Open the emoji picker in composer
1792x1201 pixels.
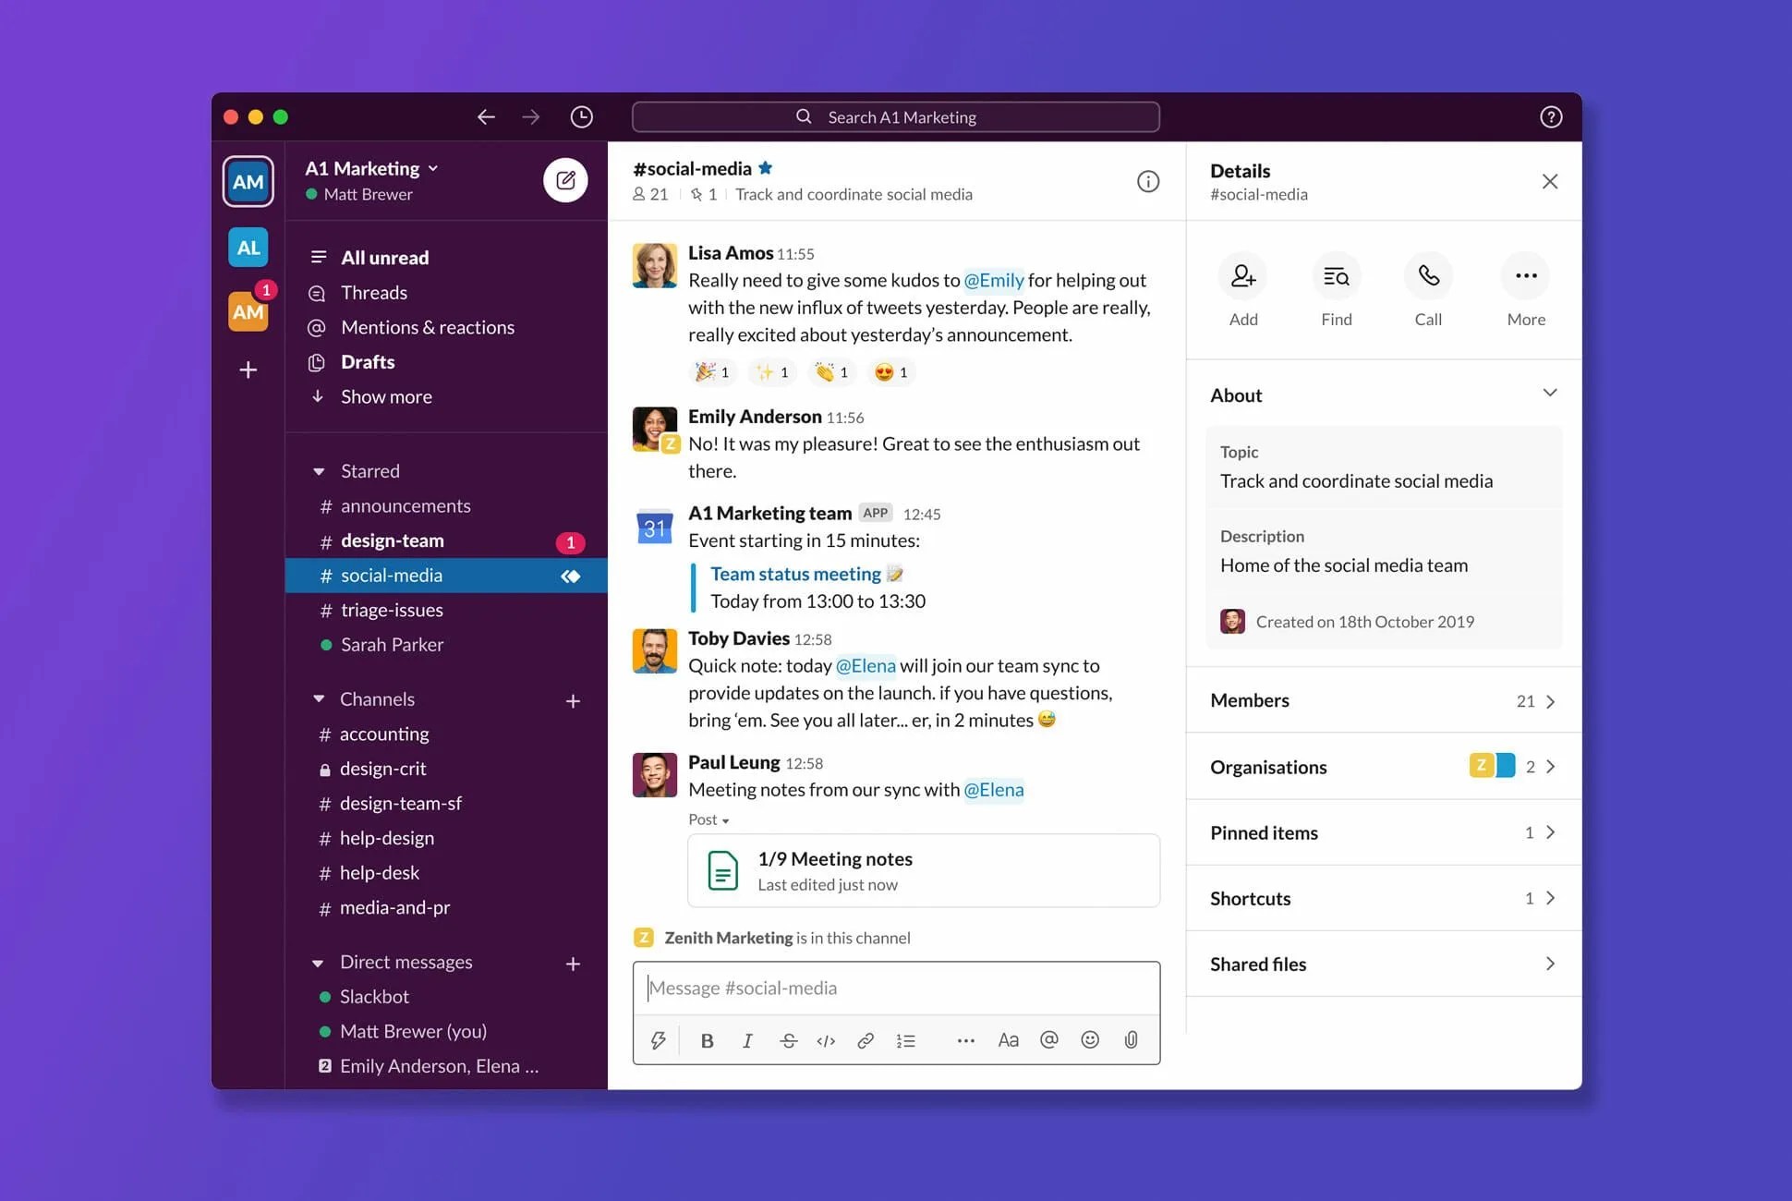click(1090, 1040)
